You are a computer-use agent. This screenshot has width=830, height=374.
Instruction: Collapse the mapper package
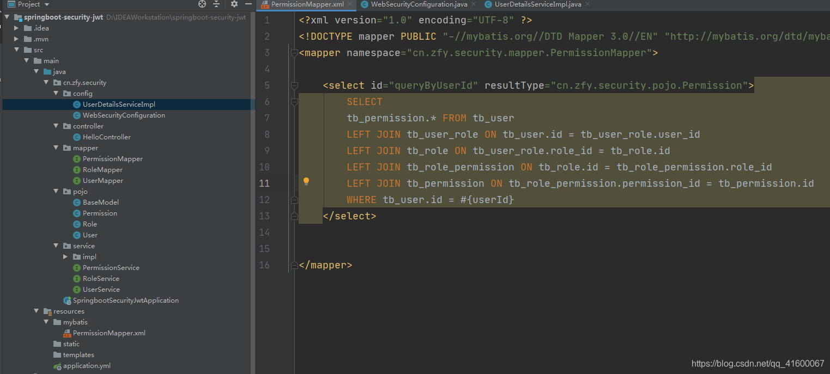pos(56,148)
